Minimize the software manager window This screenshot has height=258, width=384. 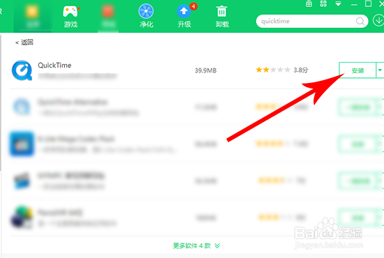click(x=354, y=4)
